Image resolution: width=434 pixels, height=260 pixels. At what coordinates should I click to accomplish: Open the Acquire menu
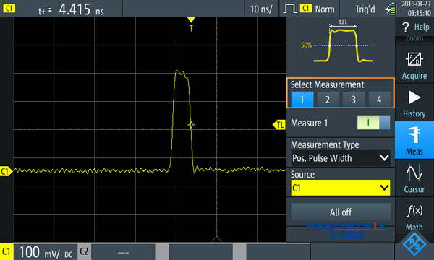(x=414, y=65)
